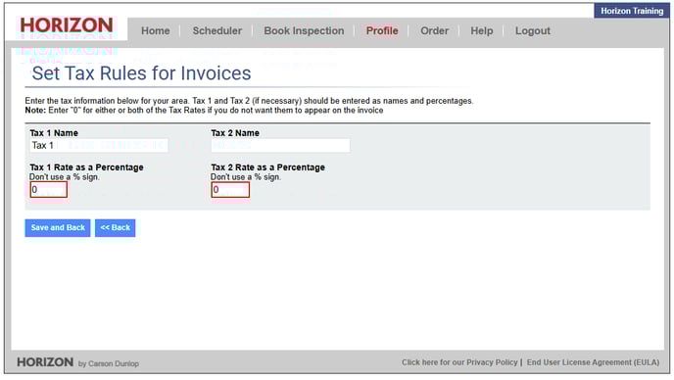Open End User License Agreement link
This screenshot has width=674, height=380.
[x=593, y=362]
